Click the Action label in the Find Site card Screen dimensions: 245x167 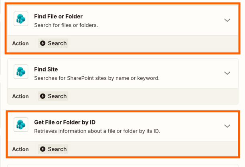pyautogui.click(x=20, y=96)
